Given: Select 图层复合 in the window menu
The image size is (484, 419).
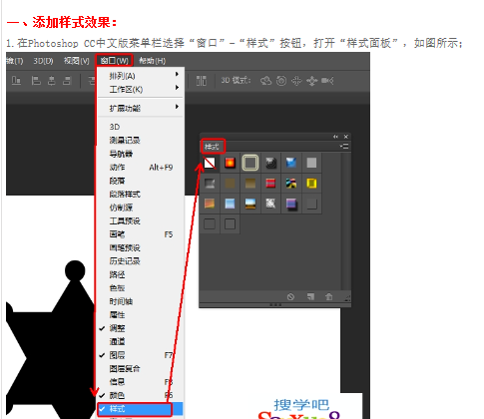Looking at the screenshot, I should tap(140, 368).
